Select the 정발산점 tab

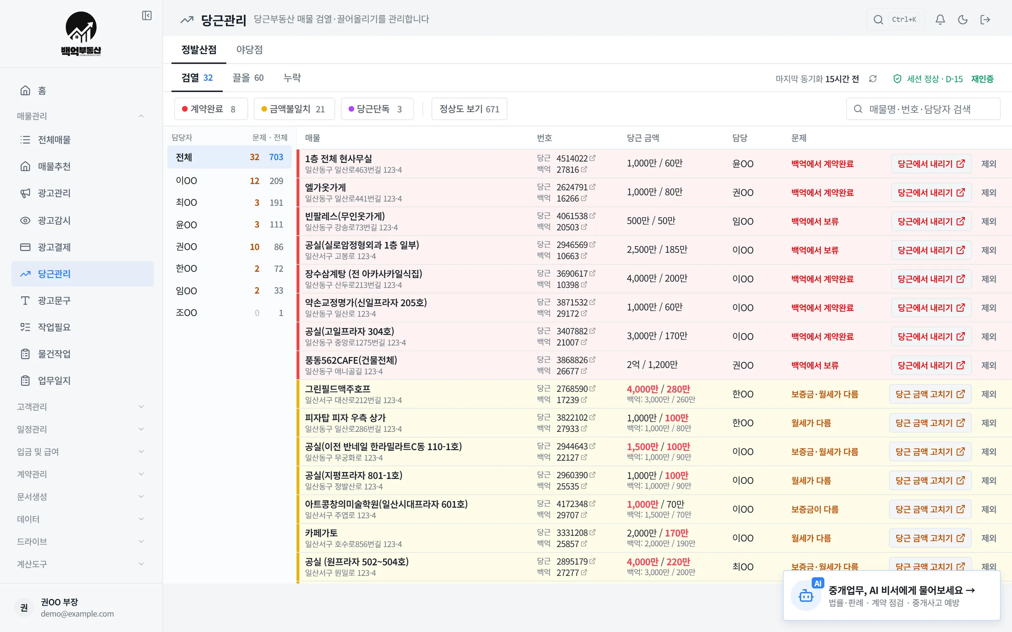pos(199,50)
